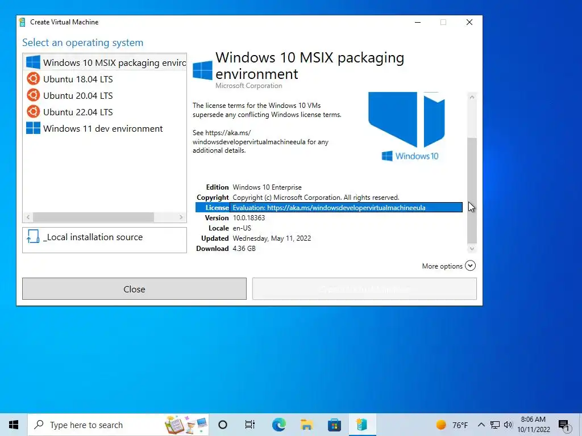Open the notification center icon
This screenshot has height=436, width=582.
(x=564, y=426)
